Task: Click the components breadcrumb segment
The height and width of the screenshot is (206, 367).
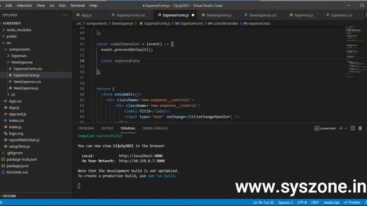Action: click(96, 23)
